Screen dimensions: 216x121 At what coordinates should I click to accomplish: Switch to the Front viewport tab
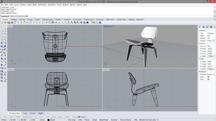click(32, 113)
